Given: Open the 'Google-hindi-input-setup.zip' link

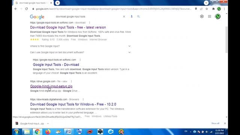Looking at the screenshot, I should coord(51,86).
